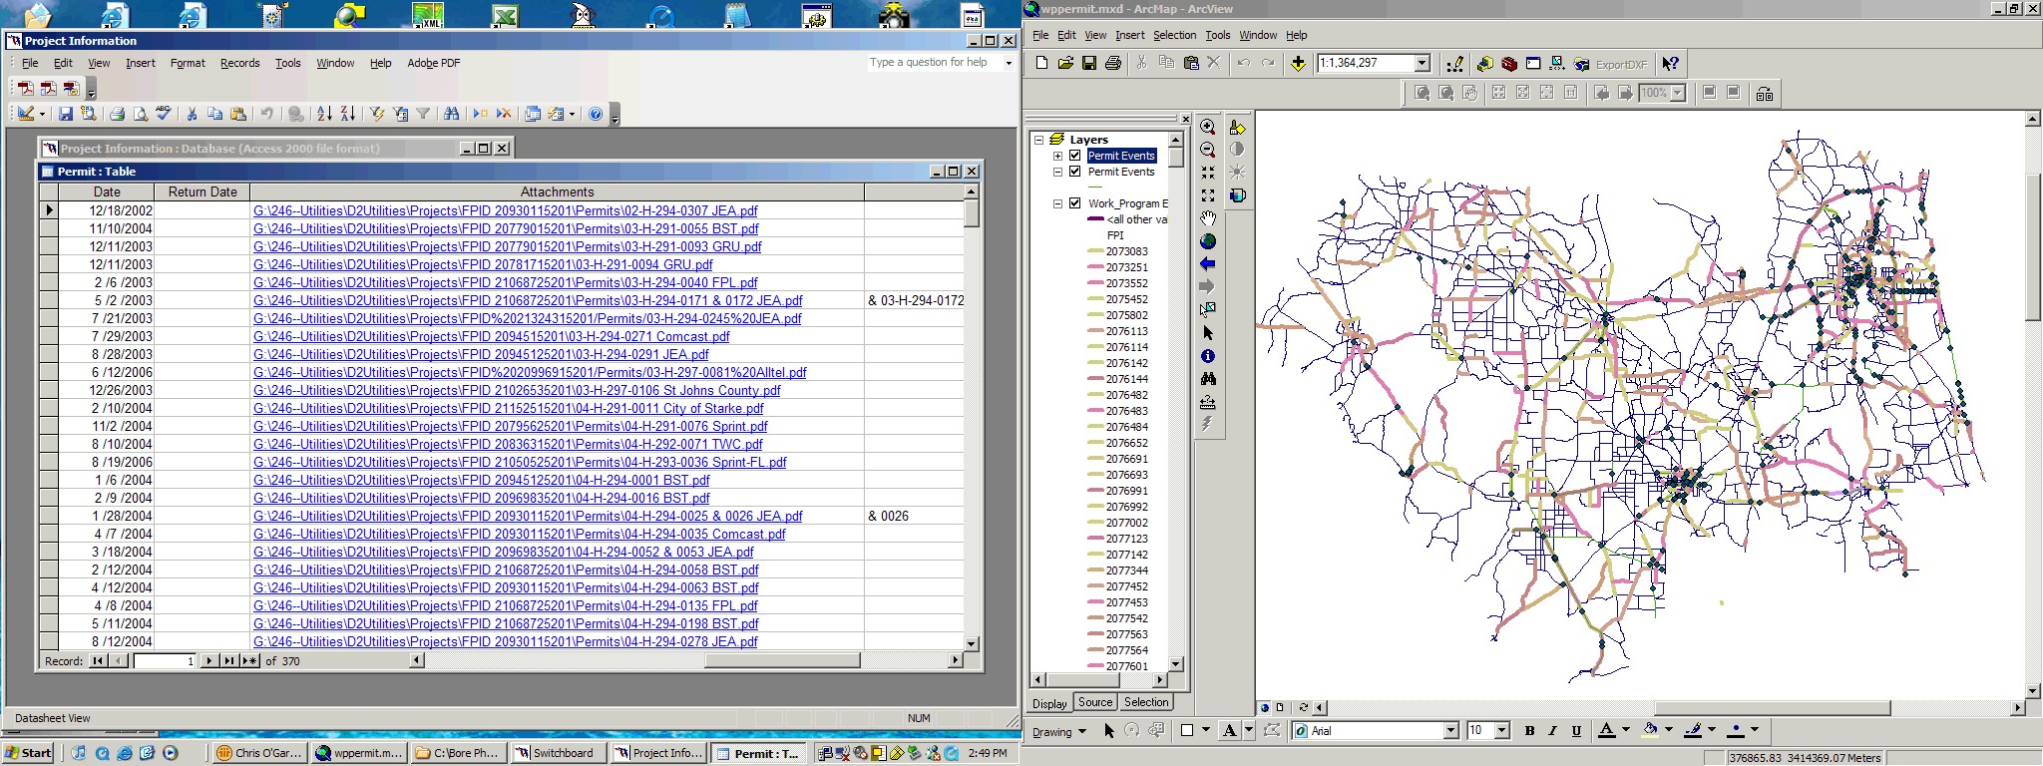Click Start button on taskbar

[x=29, y=753]
